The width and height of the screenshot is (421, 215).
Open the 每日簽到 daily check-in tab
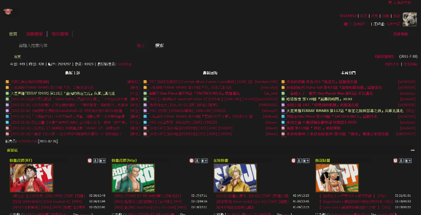[60, 34]
